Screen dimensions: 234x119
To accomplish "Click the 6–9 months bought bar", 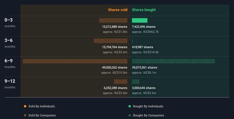I will [173, 61].
